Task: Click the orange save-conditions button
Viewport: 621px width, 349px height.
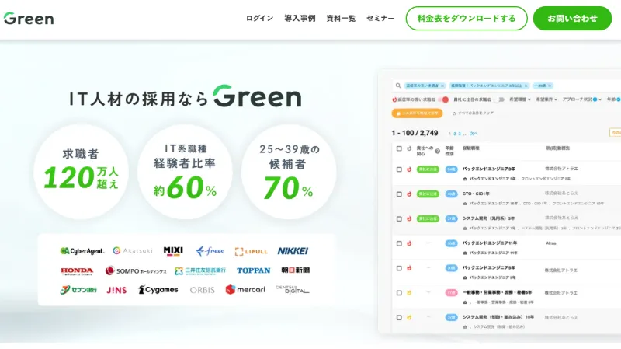Action: point(417,113)
